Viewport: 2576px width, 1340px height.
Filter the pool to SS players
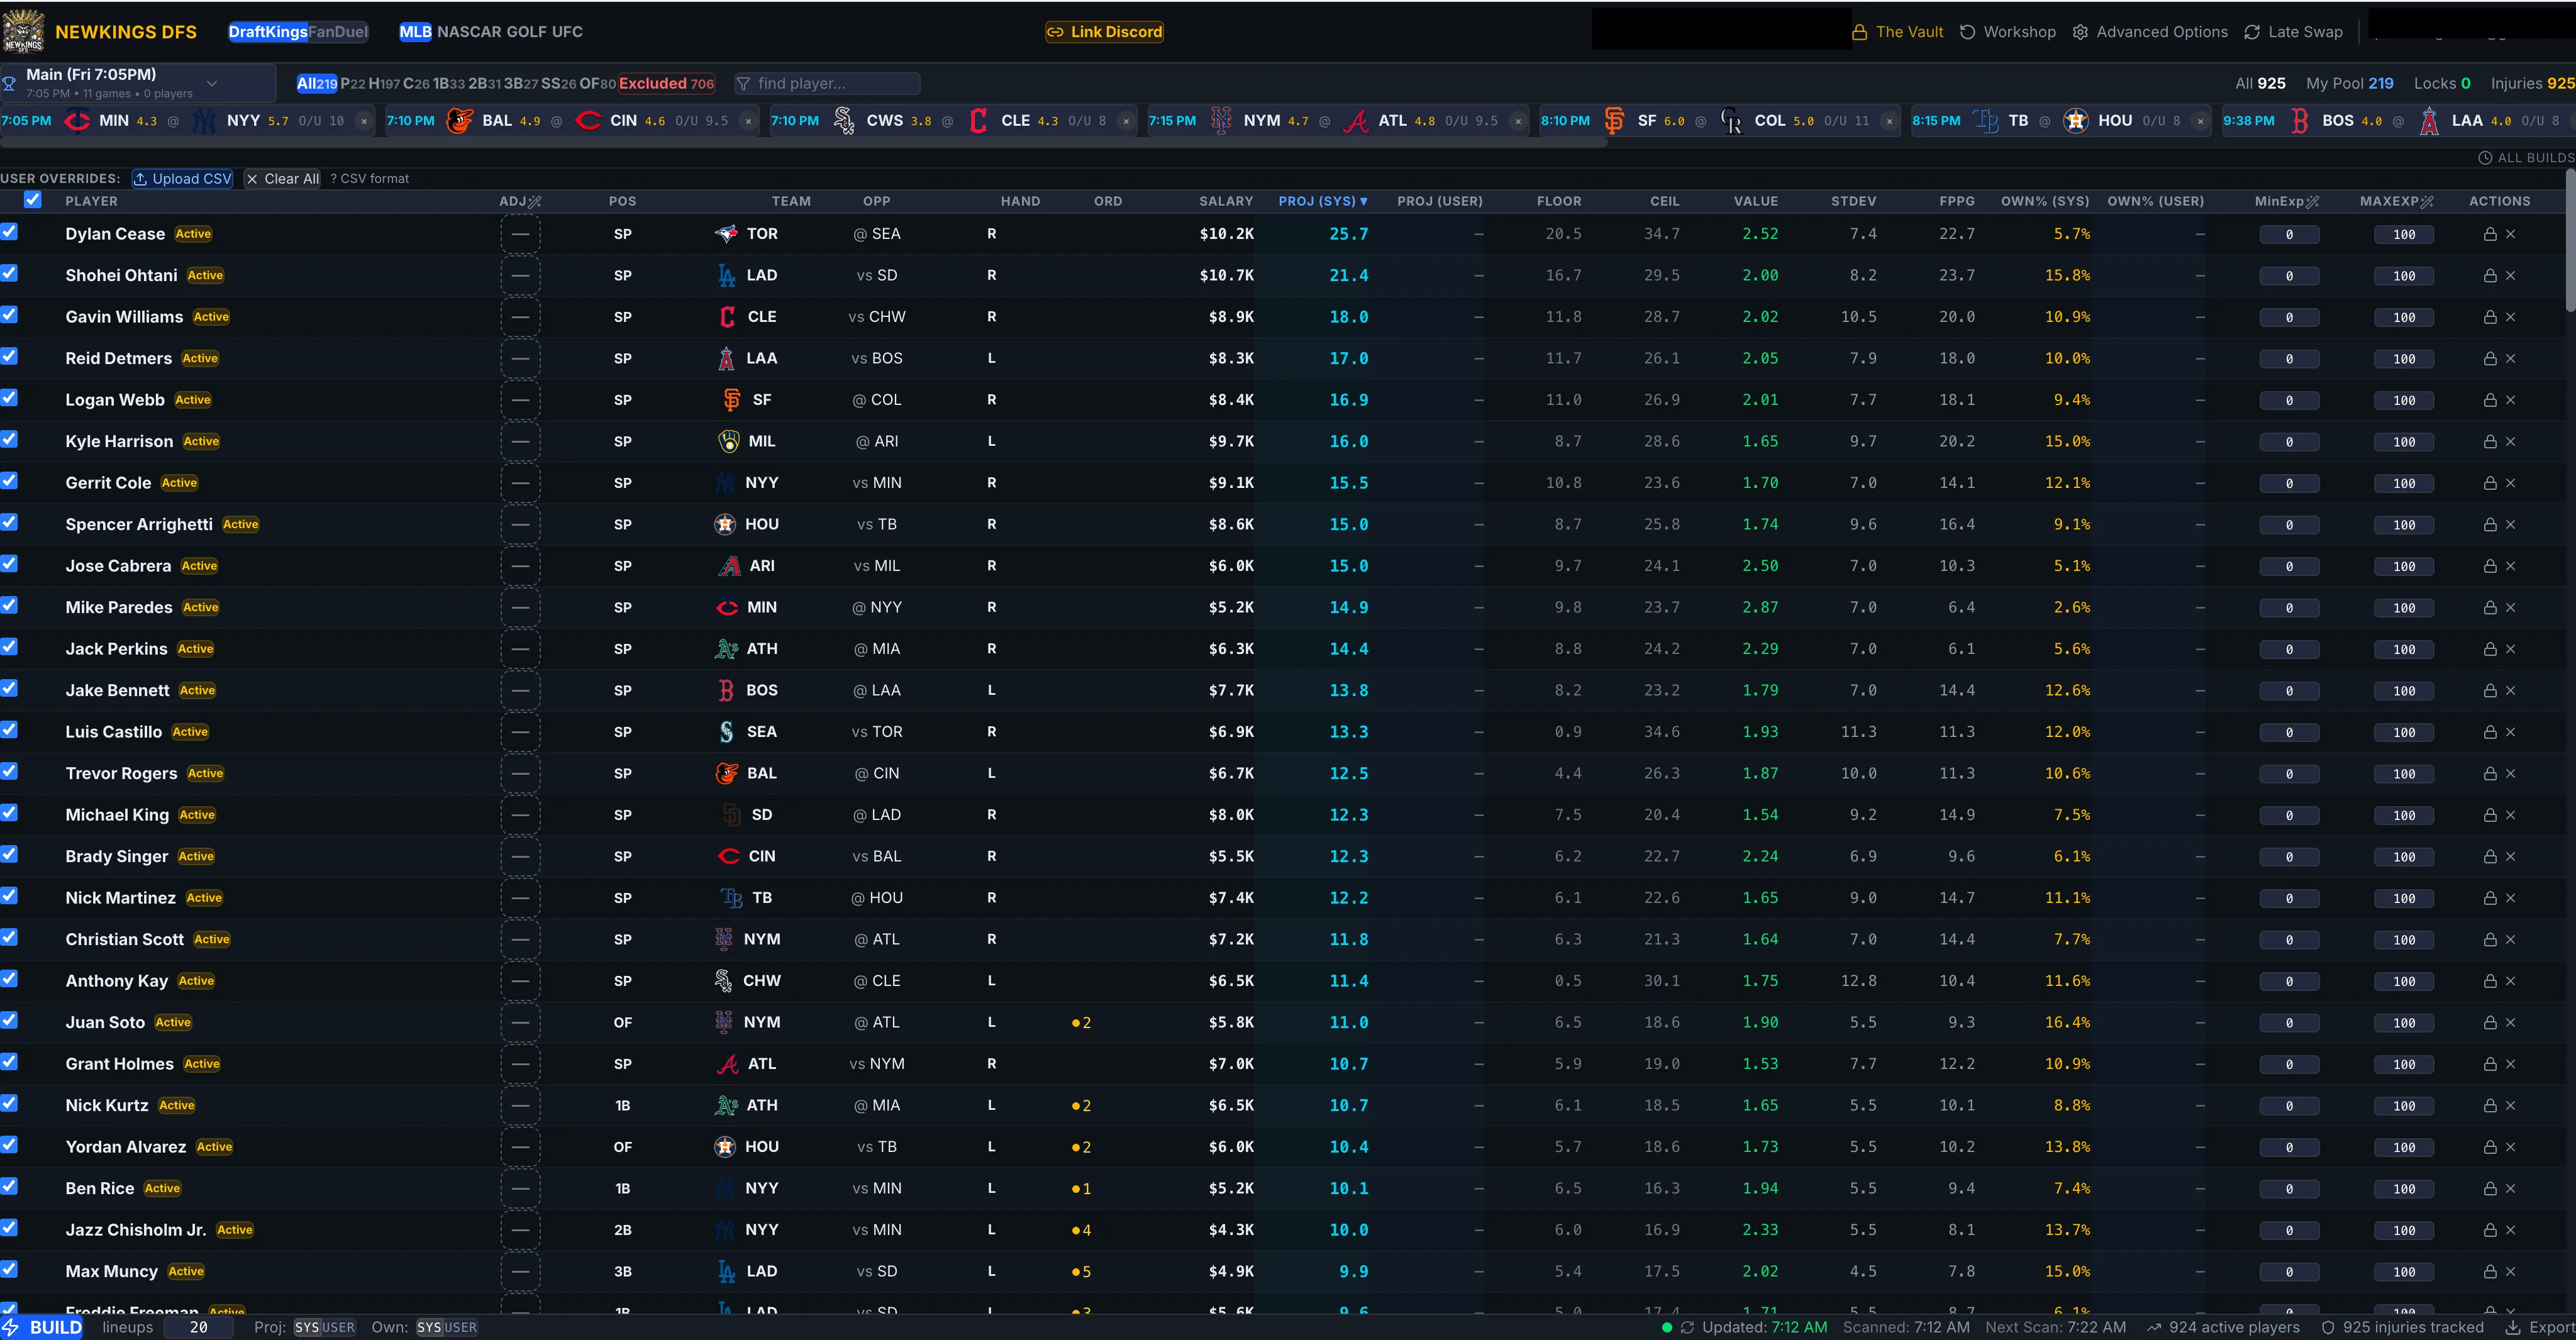point(558,84)
